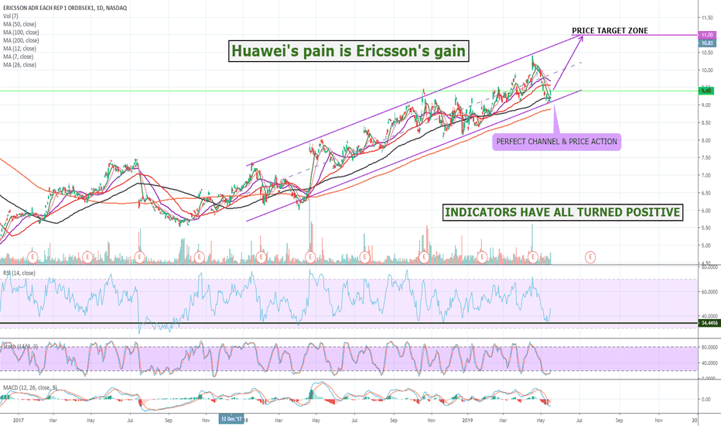Click the 11.50 level on price axis

click(707, 18)
